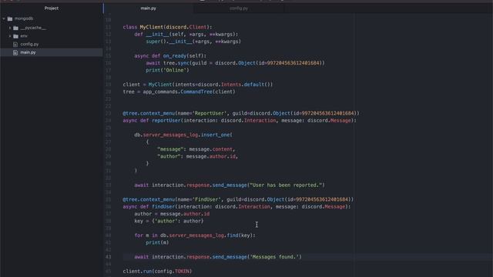
Task: Click 'findUser' function name
Action: pyautogui.click(x=163, y=207)
